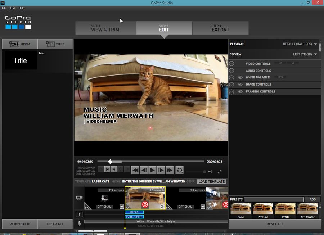
Task: Mute audio on selected cat clip
Action: [x=162, y=207]
